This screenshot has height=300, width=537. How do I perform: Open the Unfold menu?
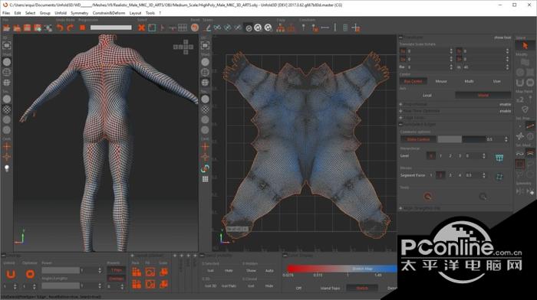[x=61, y=13]
